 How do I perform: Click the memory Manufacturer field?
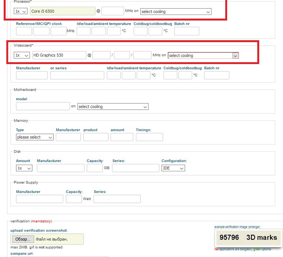click(68, 137)
